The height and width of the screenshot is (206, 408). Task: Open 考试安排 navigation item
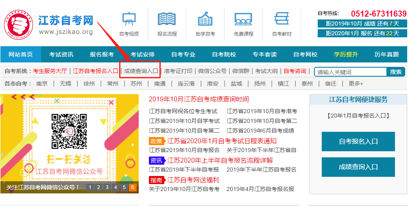tap(143, 54)
